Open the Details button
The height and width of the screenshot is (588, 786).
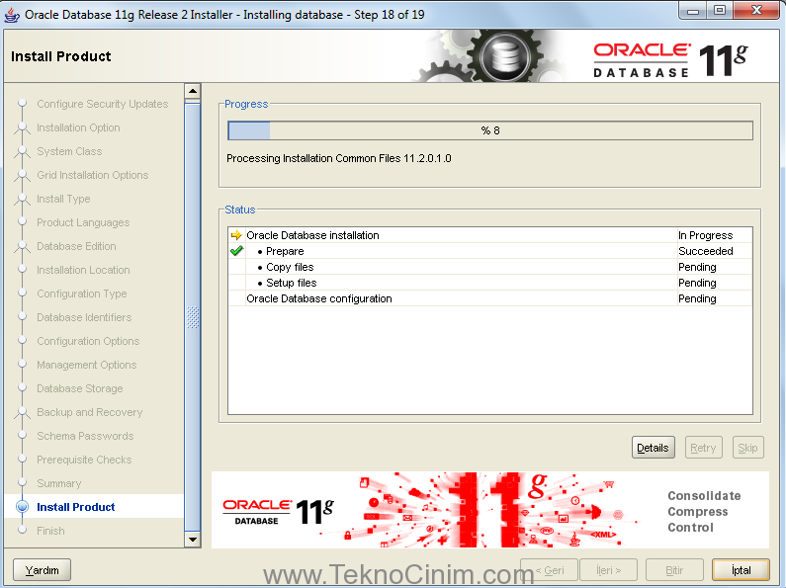coord(653,448)
